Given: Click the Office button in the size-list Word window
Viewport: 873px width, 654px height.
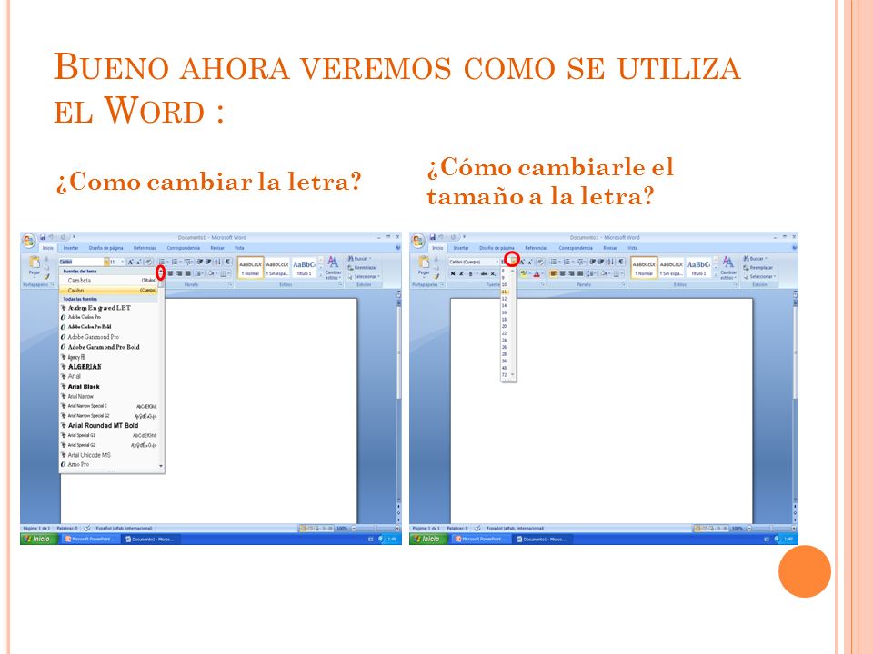Looking at the screenshot, I should click(418, 241).
